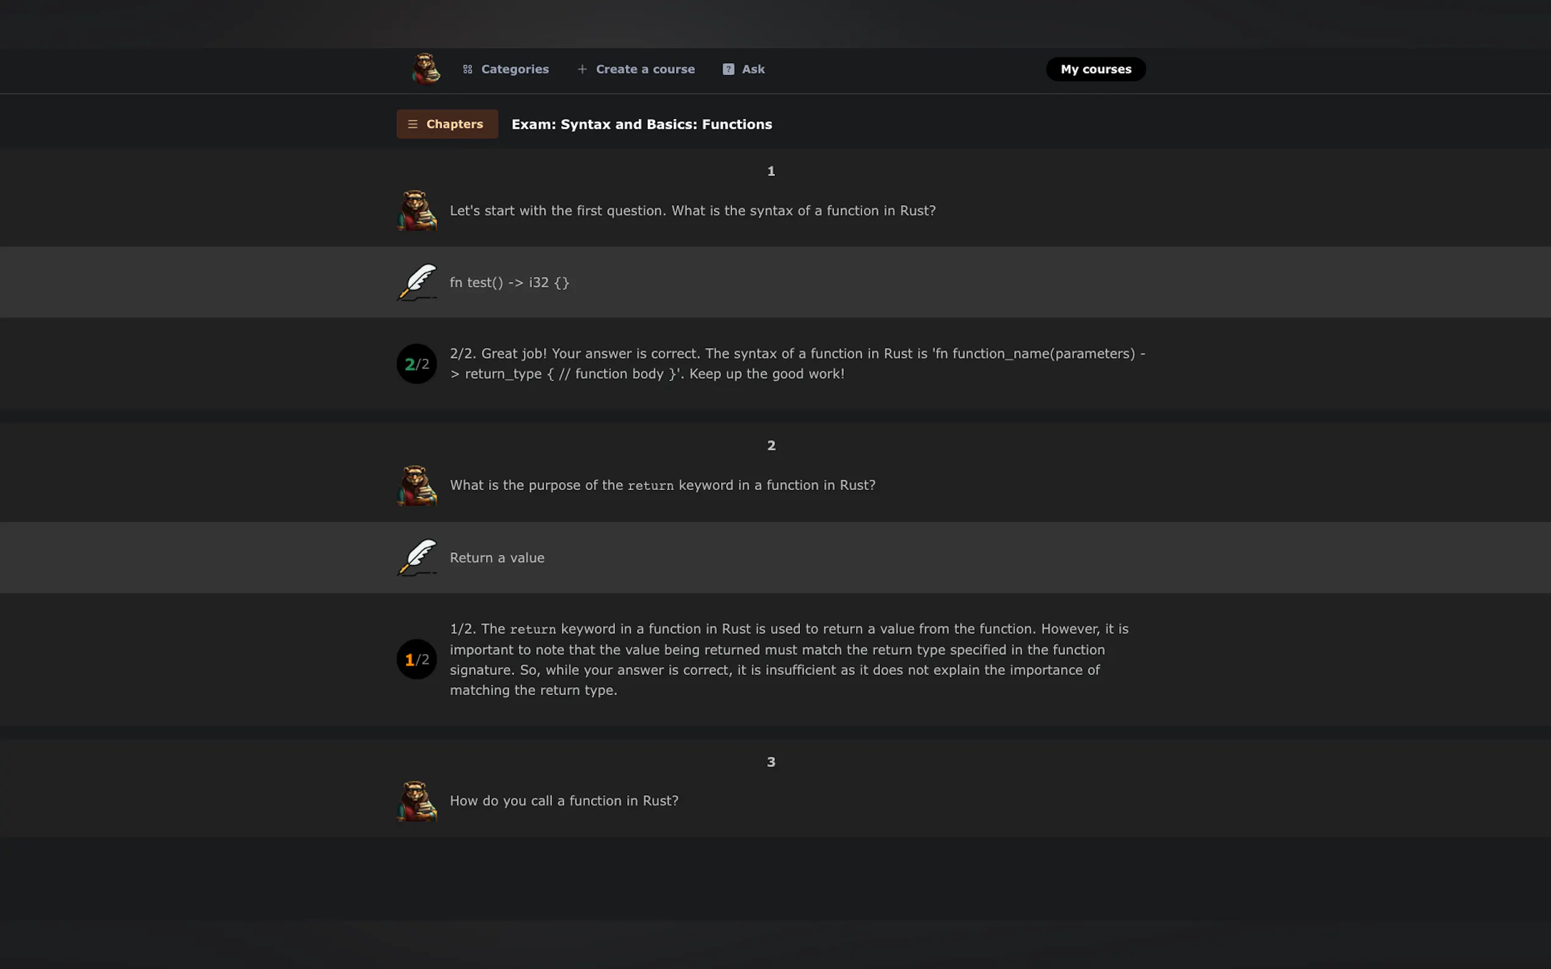Click the grid icon before Categories
The image size is (1551, 969).
[467, 69]
